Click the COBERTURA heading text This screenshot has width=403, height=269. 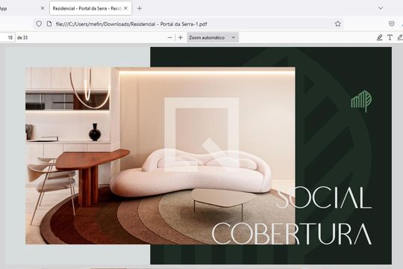(292, 234)
